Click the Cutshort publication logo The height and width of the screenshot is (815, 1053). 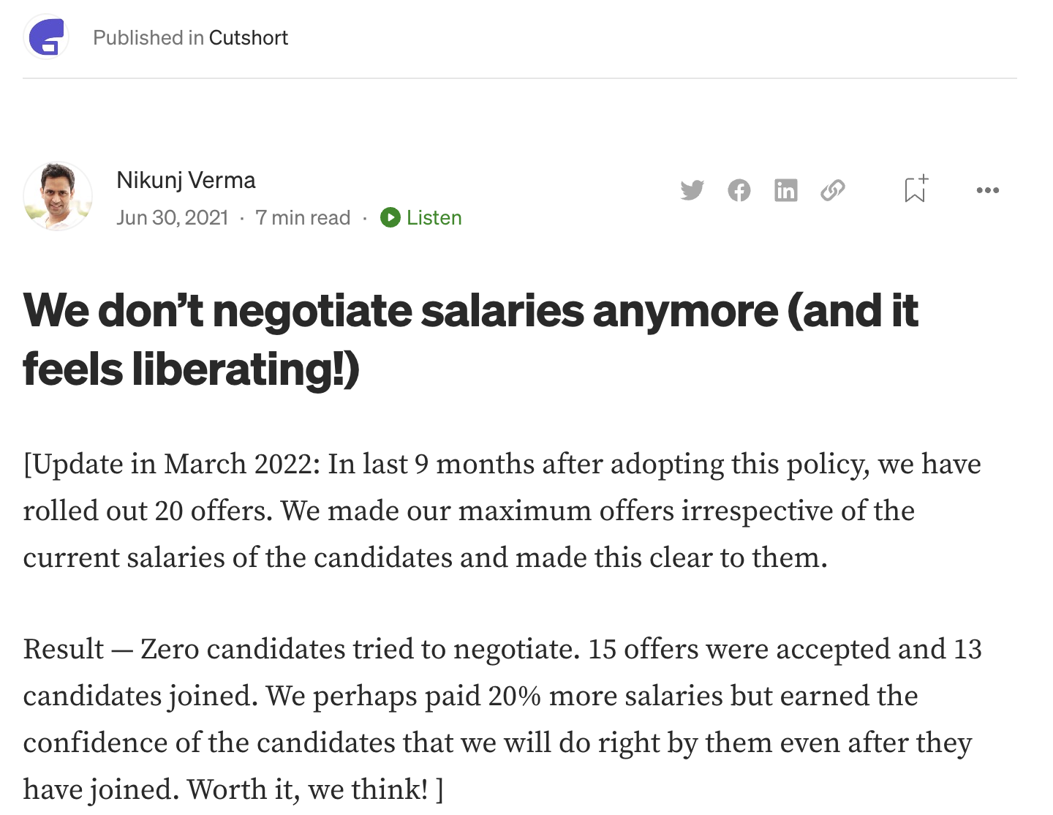coord(47,37)
